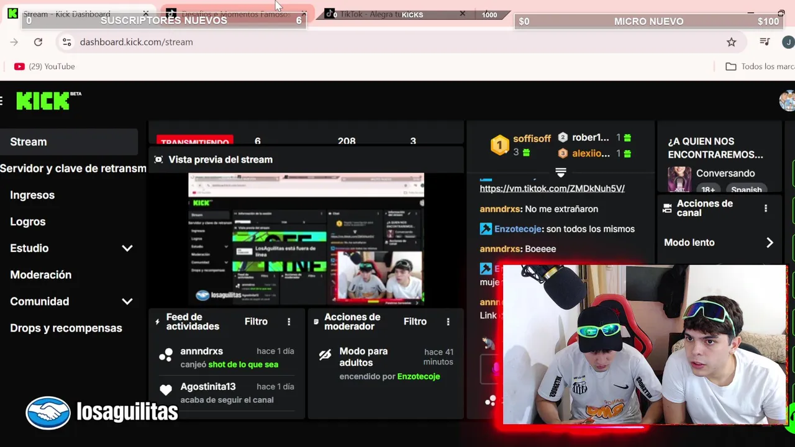795x447 pixels.
Task: Open Acciones de canal options menu
Action: pos(766,208)
